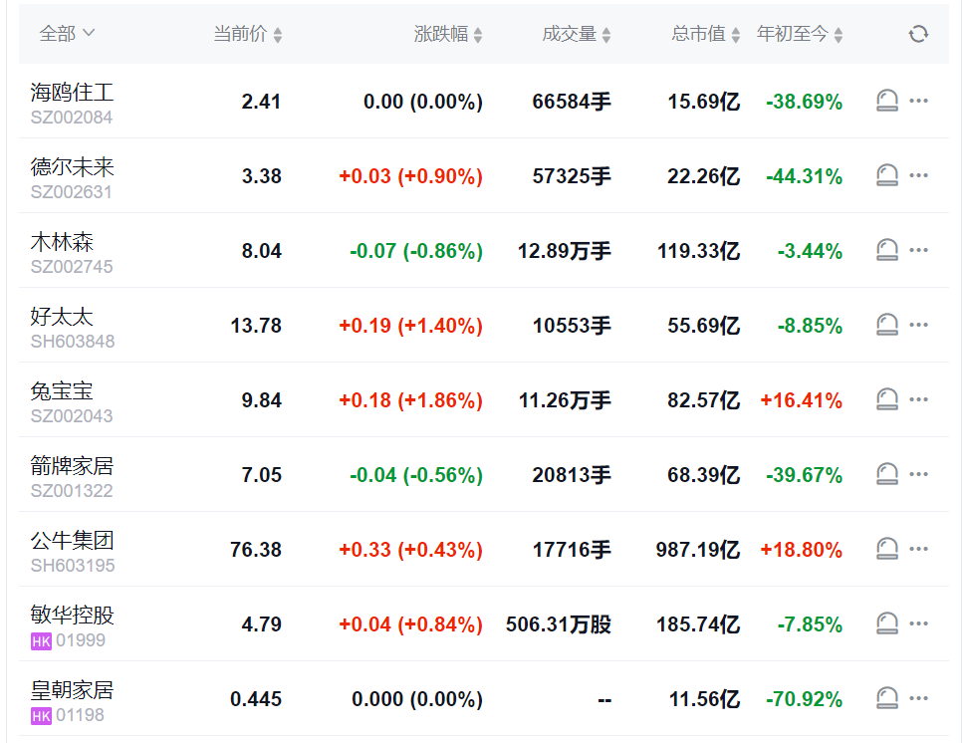
Task: Sort the list by 总市值
Action: click(x=705, y=34)
